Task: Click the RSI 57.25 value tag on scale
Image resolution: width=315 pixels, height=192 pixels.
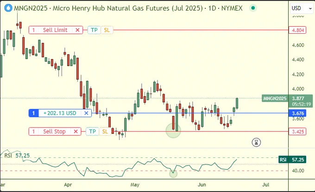Action: point(292,160)
